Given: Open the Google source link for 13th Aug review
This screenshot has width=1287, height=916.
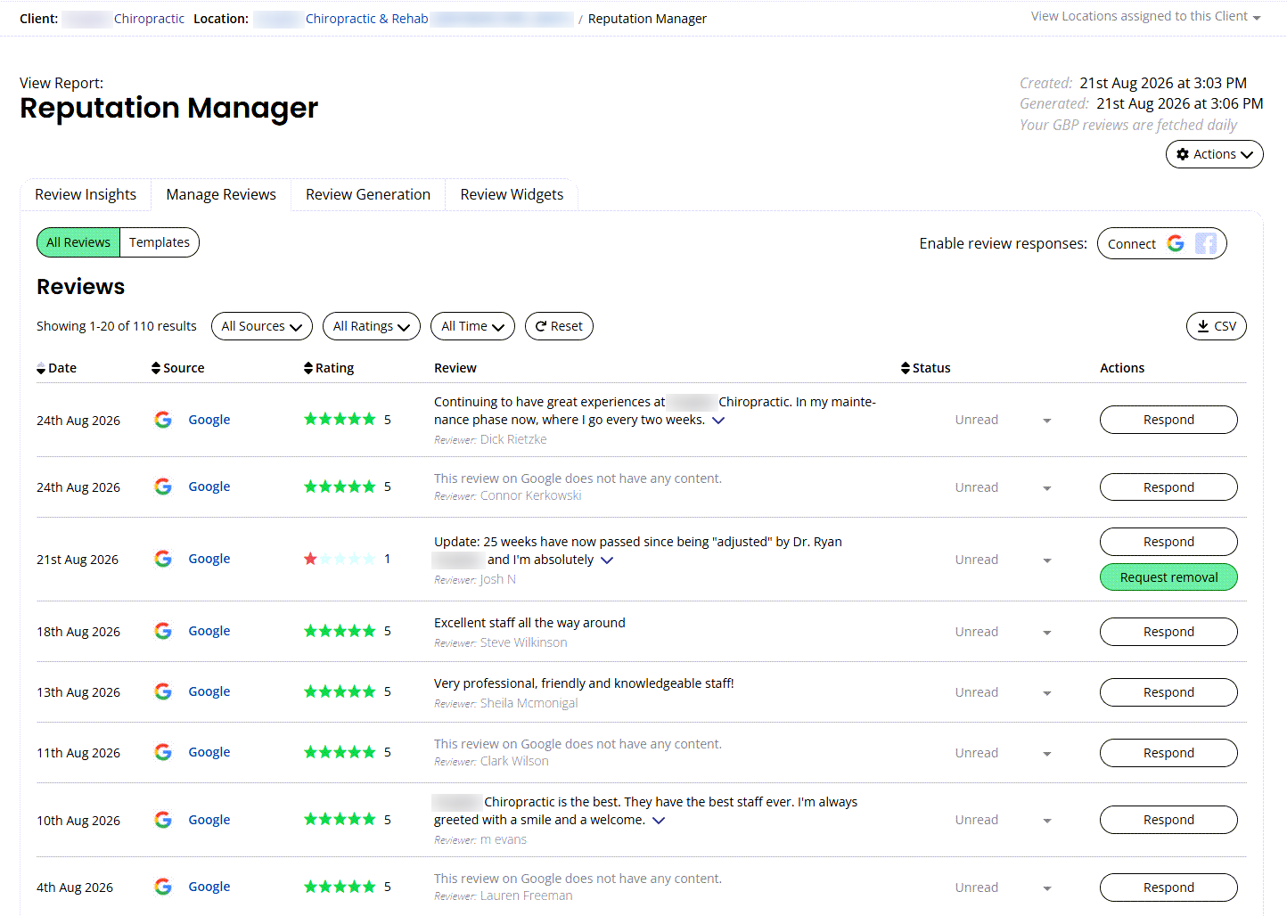Looking at the screenshot, I should pyautogui.click(x=209, y=691).
